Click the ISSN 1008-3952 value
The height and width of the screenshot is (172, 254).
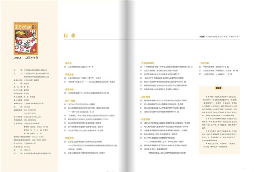pyautogui.click(x=39, y=140)
